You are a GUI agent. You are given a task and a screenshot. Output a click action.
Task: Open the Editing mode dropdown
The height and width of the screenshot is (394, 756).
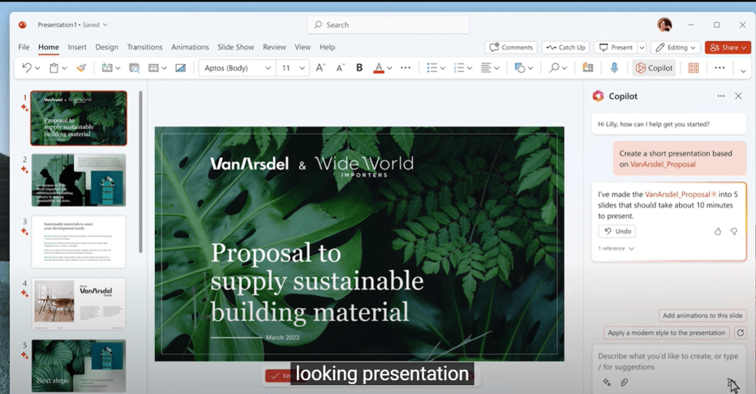pos(675,47)
